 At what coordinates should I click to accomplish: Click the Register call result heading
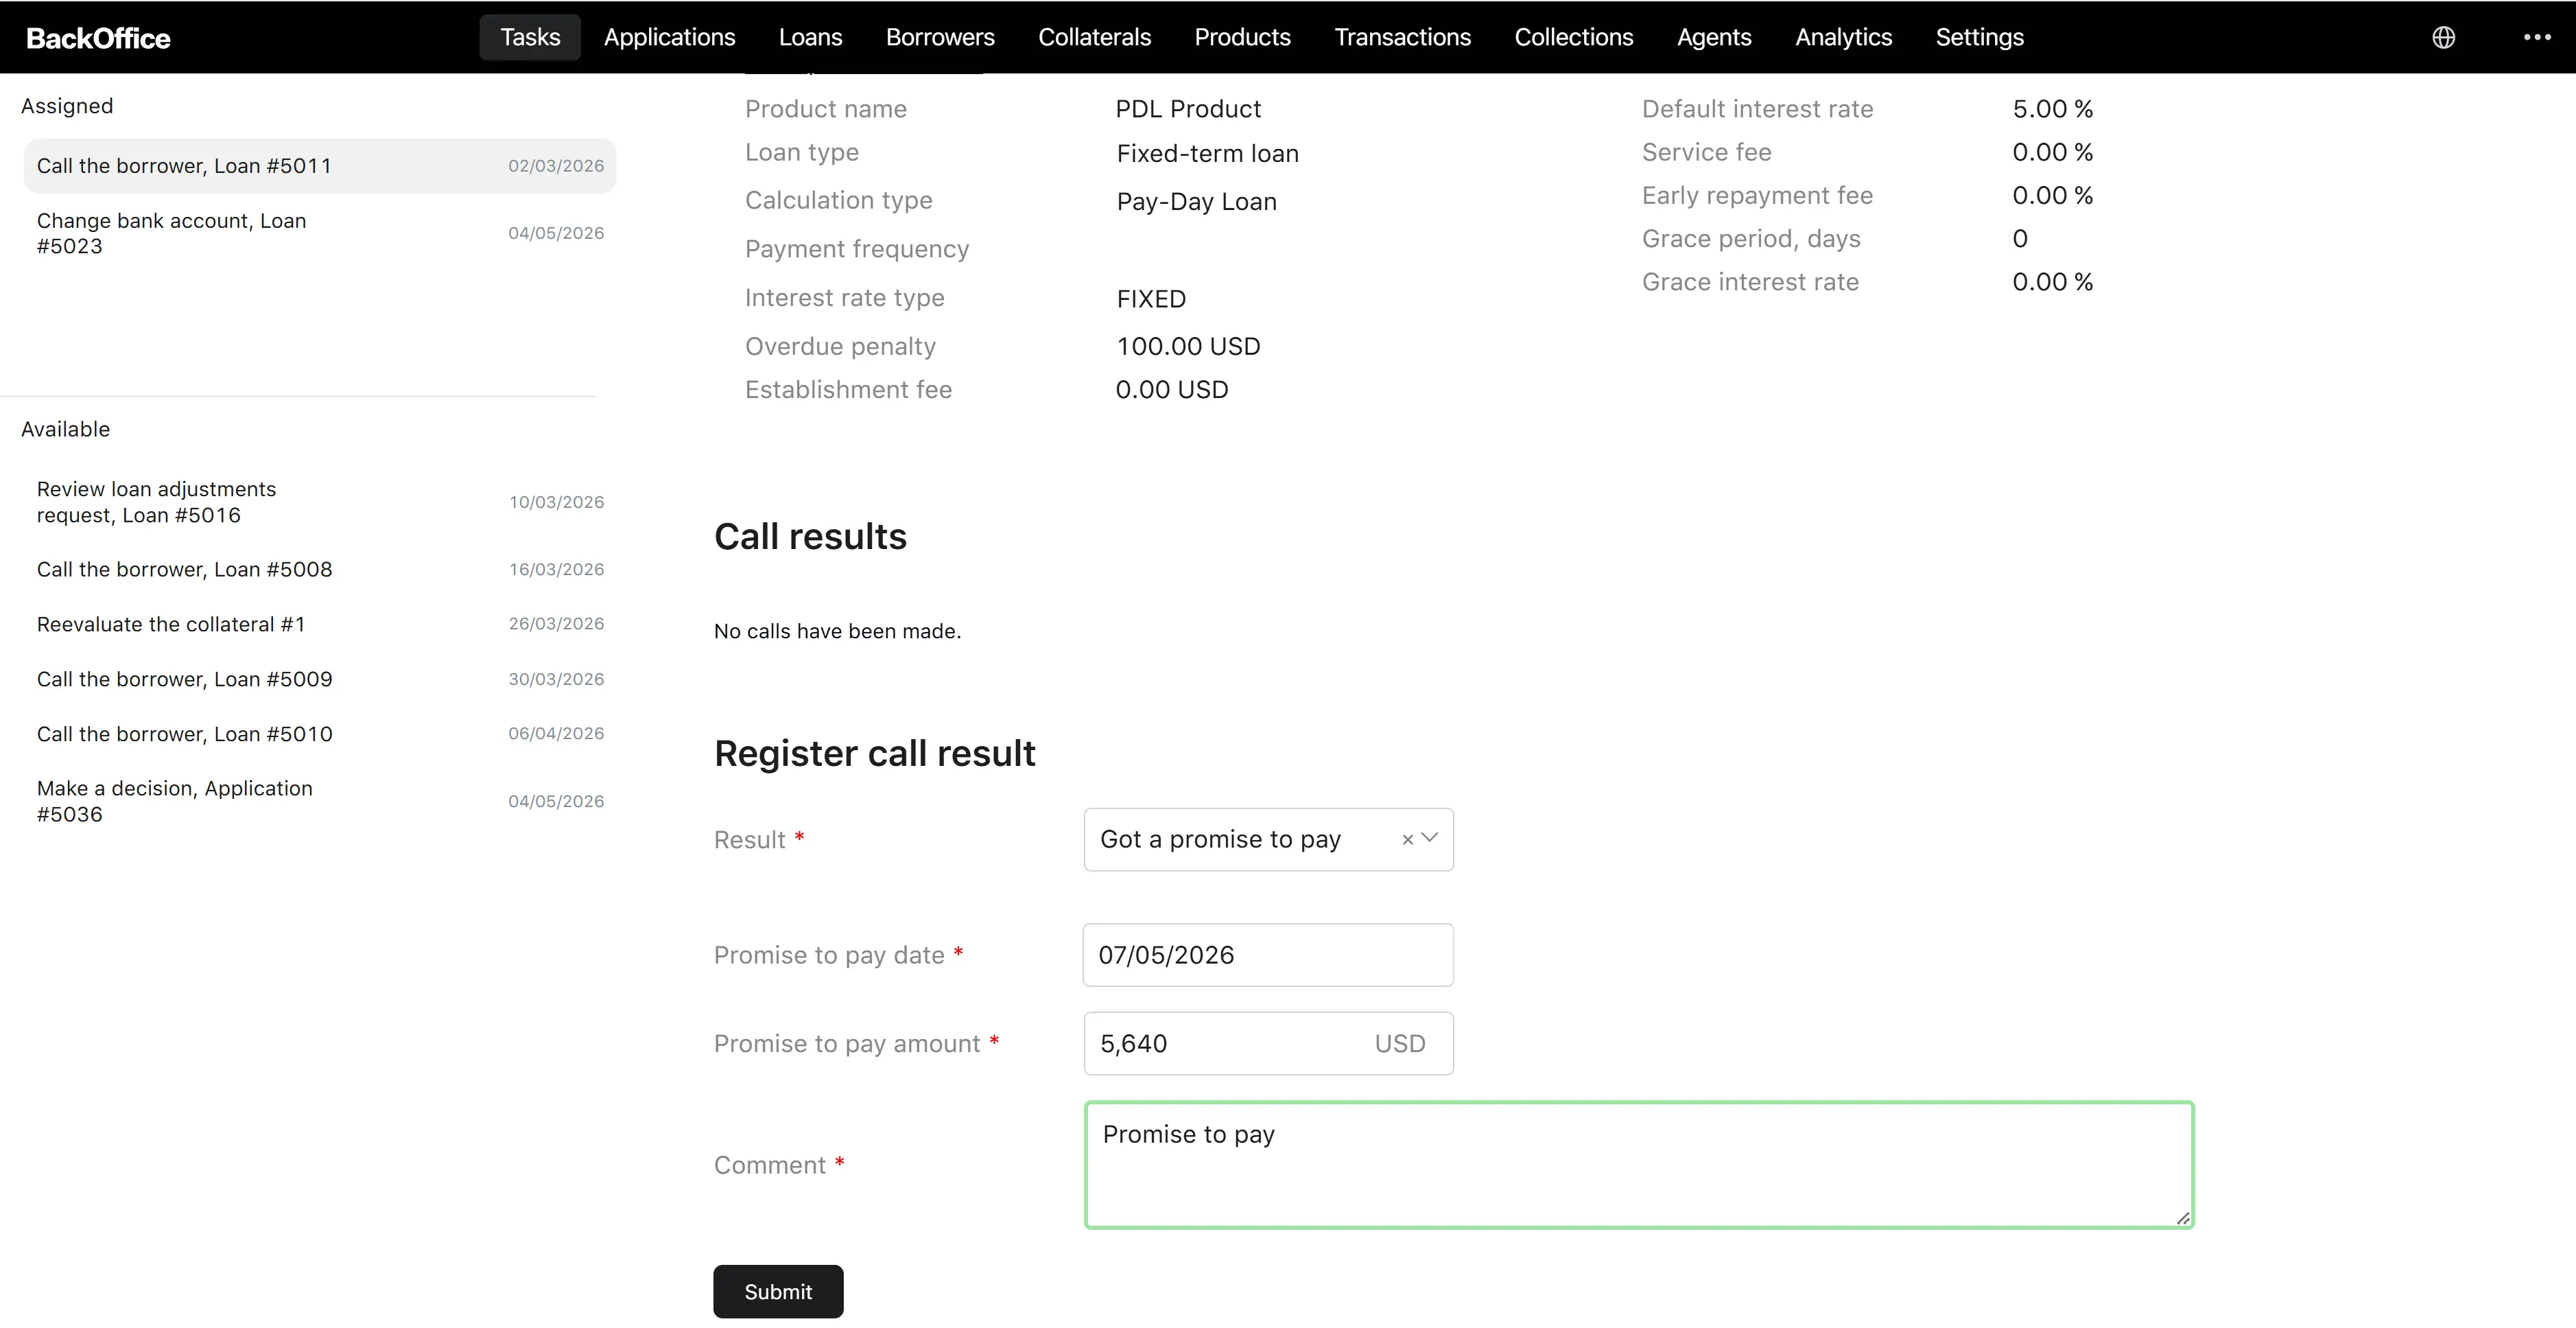pos(874,754)
